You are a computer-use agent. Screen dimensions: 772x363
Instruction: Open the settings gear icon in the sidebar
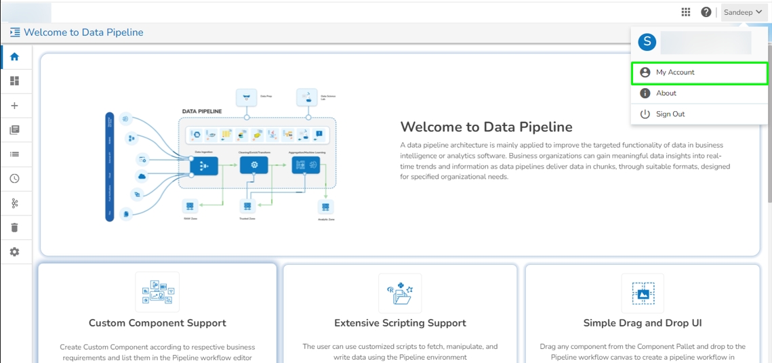[x=15, y=252]
